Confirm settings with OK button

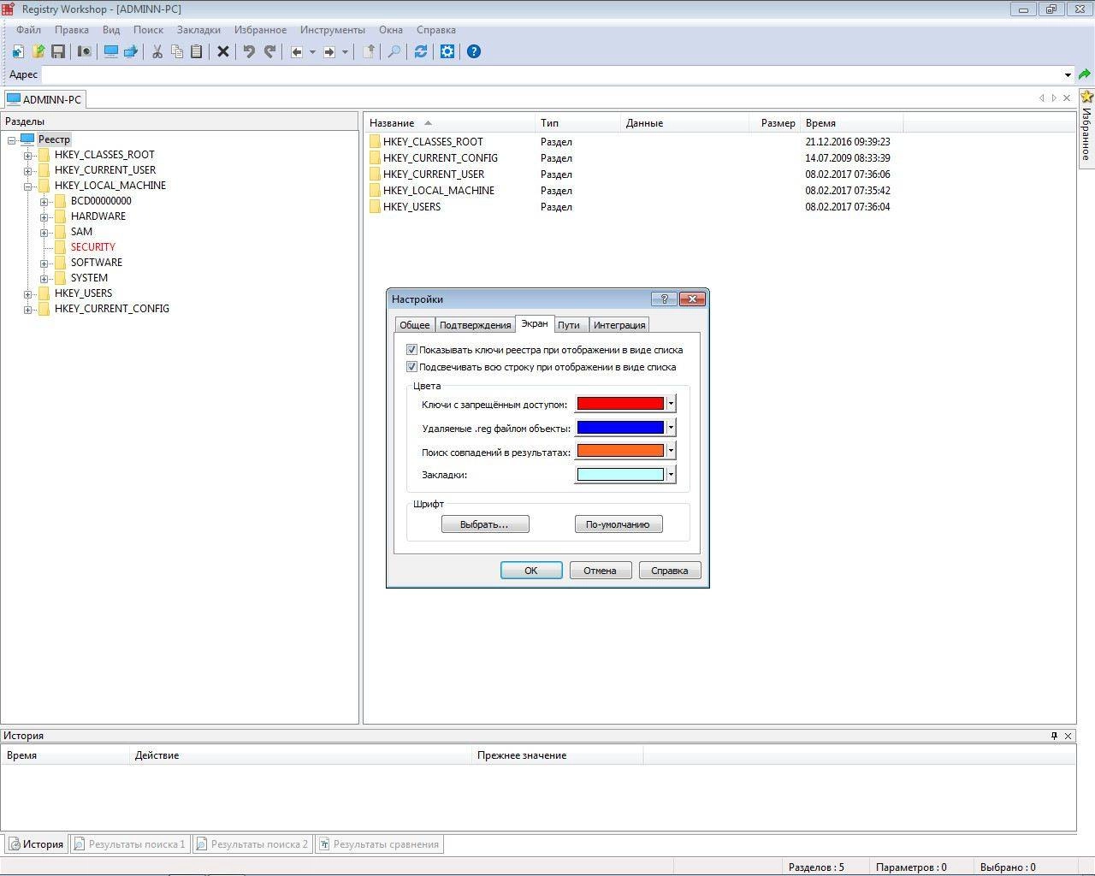point(531,571)
